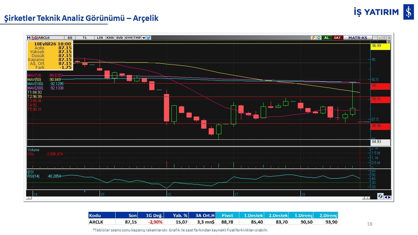
Task: Click the Twitter bird icon
Action: tap(148, 38)
